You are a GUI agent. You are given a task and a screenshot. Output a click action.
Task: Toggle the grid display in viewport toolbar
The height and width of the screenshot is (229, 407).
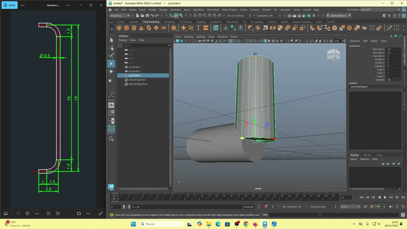click(231, 41)
